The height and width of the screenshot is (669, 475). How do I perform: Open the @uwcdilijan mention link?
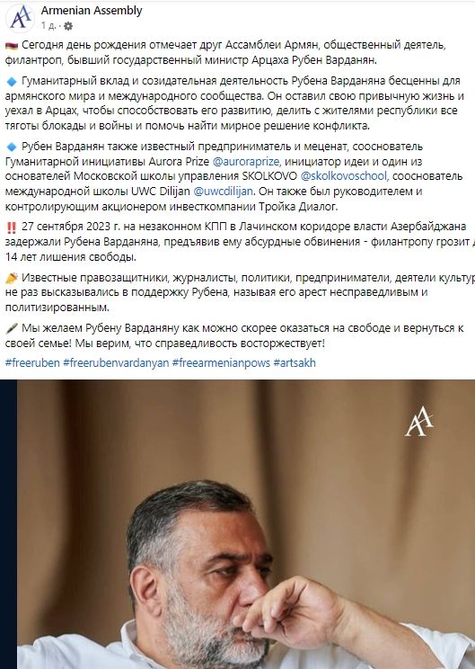pos(224,192)
